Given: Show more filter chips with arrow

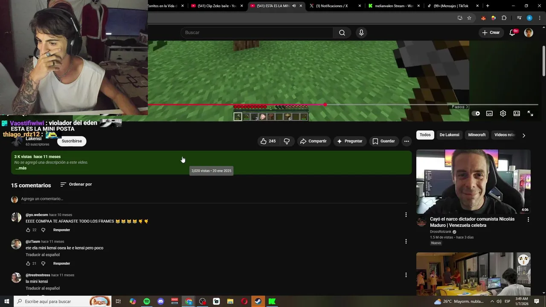Looking at the screenshot, I should tap(524, 135).
